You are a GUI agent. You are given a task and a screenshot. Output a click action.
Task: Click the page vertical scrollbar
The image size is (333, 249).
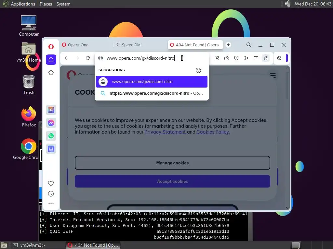click(287, 85)
